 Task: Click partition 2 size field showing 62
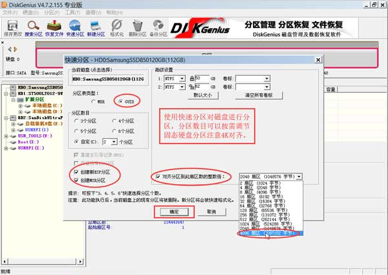[x=201, y=87]
